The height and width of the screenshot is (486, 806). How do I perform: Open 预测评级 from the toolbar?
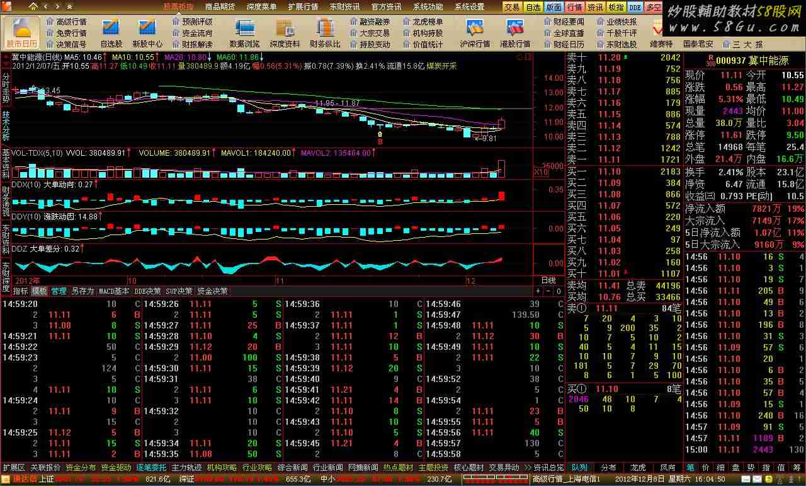tap(192, 21)
